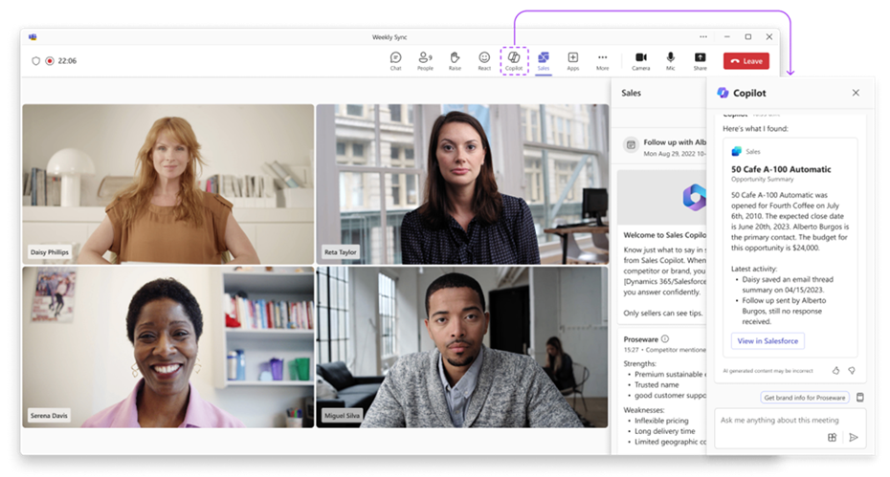Click the Proseware info icon

pyautogui.click(x=665, y=338)
